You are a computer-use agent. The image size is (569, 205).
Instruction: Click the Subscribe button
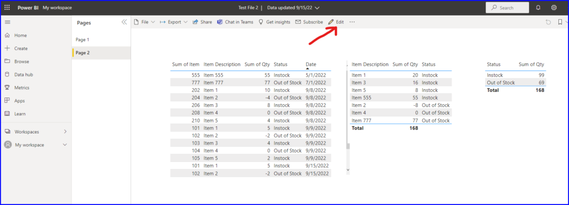click(x=309, y=22)
